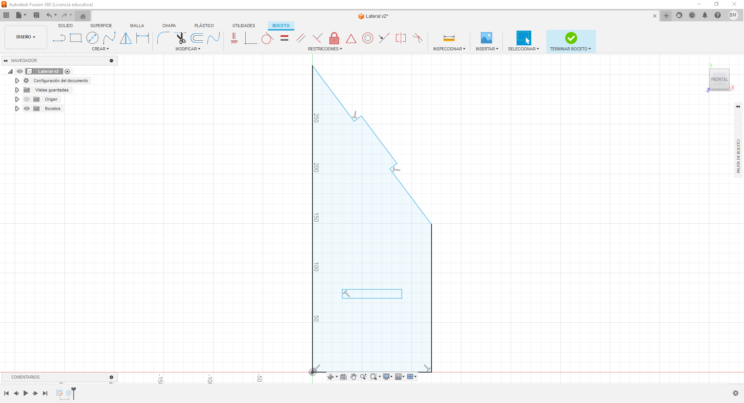This screenshot has height=403, width=744.
Task: Apply the Equal constraint
Action: [284, 38]
